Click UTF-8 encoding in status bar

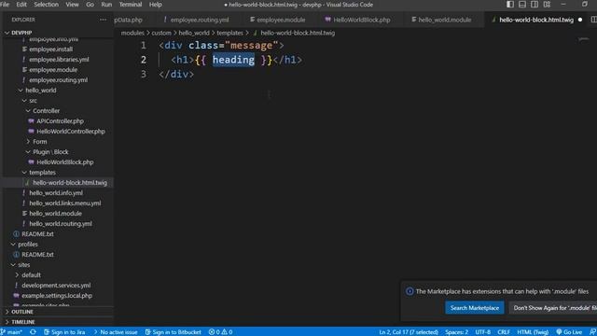pyautogui.click(x=483, y=332)
